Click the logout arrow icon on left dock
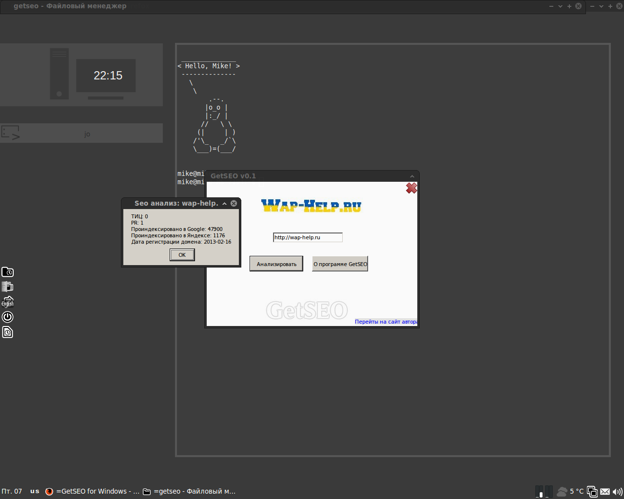 click(x=7, y=302)
